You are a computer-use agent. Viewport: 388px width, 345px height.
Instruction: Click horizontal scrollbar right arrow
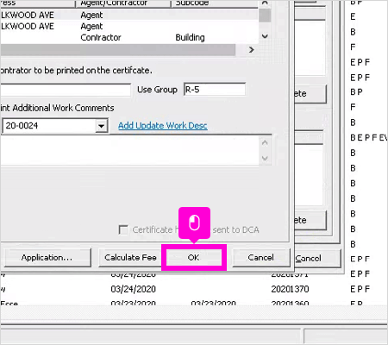click(252, 50)
